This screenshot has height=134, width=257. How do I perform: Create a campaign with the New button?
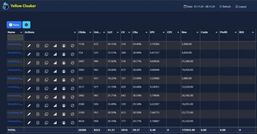click(14, 25)
